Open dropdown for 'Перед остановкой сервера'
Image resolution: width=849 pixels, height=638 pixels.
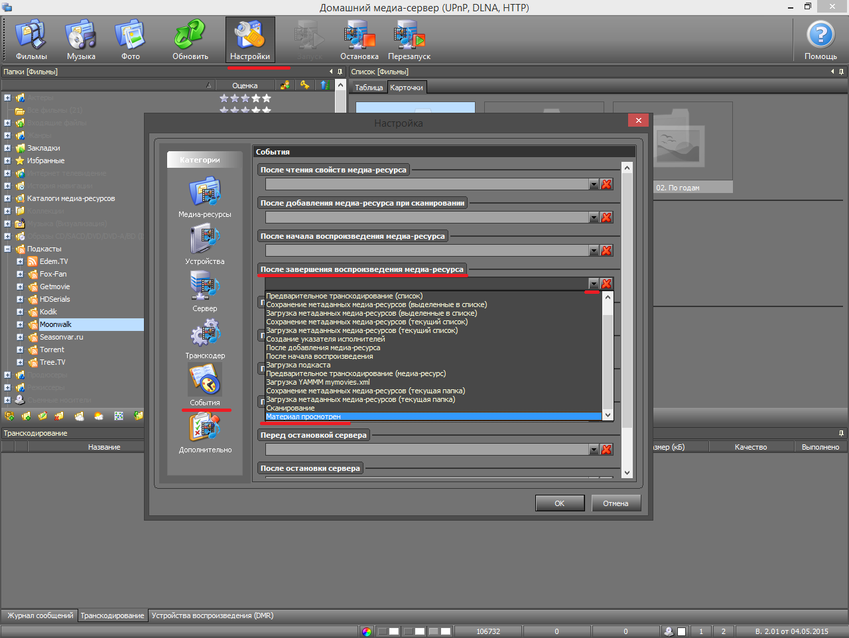pos(594,450)
